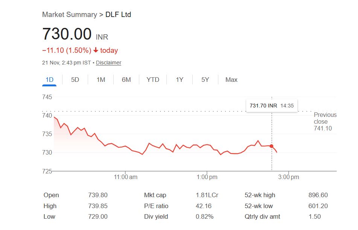Click the 730.00 current price

tap(67, 34)
